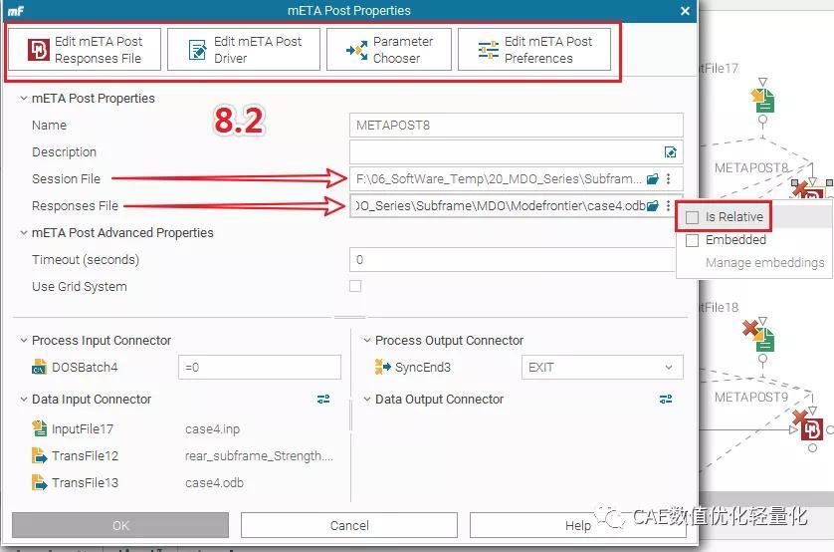Click the rear_subframe_Strength value
This screenshot has height=552, width=834.
click(x=259, y=456)
